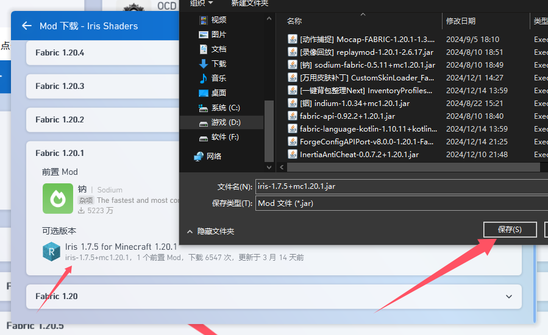Select the fabric-api-0.92.2 jar file icon
The height and width of the screenshot is (335, 548).
(292, 116)
